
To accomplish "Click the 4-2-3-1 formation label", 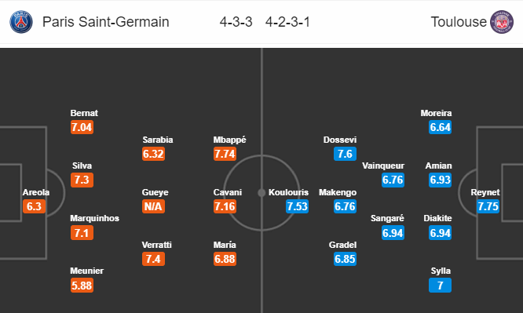I will [288, 22].
